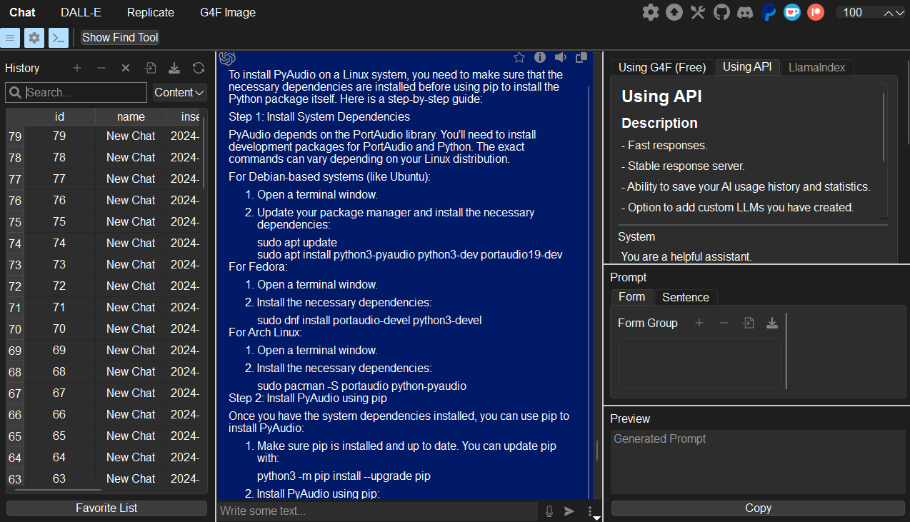Click the Generated Prompt preview box
The height and width of the screenshot is (522, 910).
758,461
